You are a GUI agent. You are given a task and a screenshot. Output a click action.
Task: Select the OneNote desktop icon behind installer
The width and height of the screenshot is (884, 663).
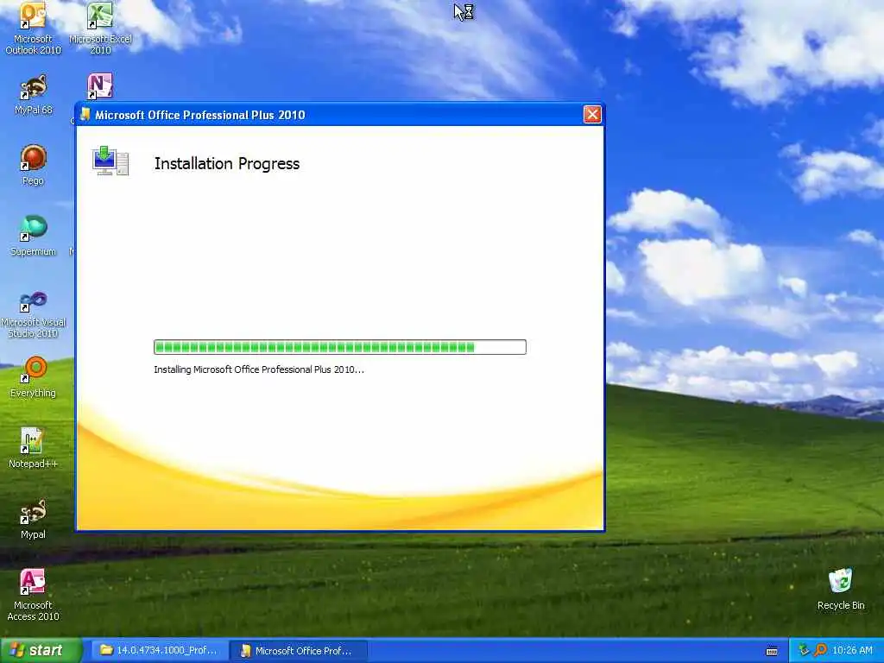(100, 86)
